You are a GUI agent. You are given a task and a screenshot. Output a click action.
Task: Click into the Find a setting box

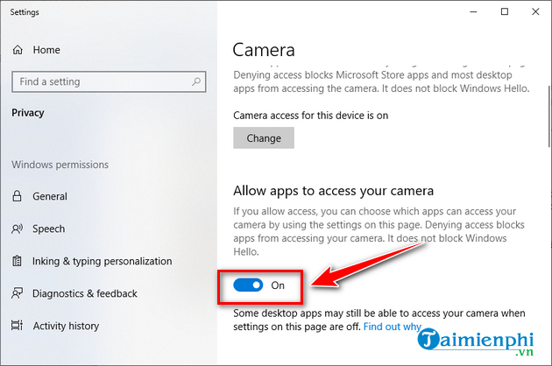tap(109, 81)
